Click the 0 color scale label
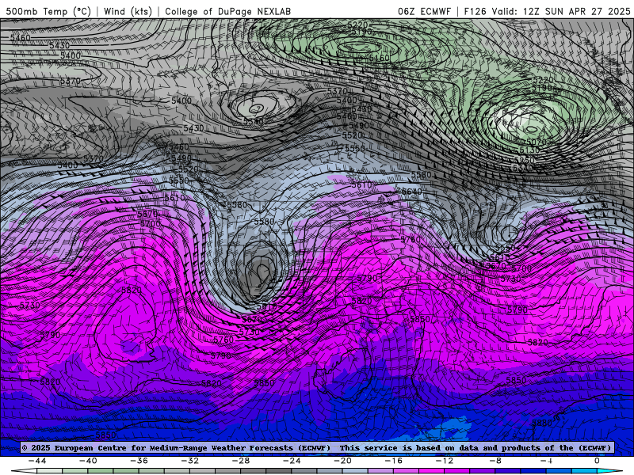Image resolution: width=634 pixels, height=475 pixels. [597, 461]
